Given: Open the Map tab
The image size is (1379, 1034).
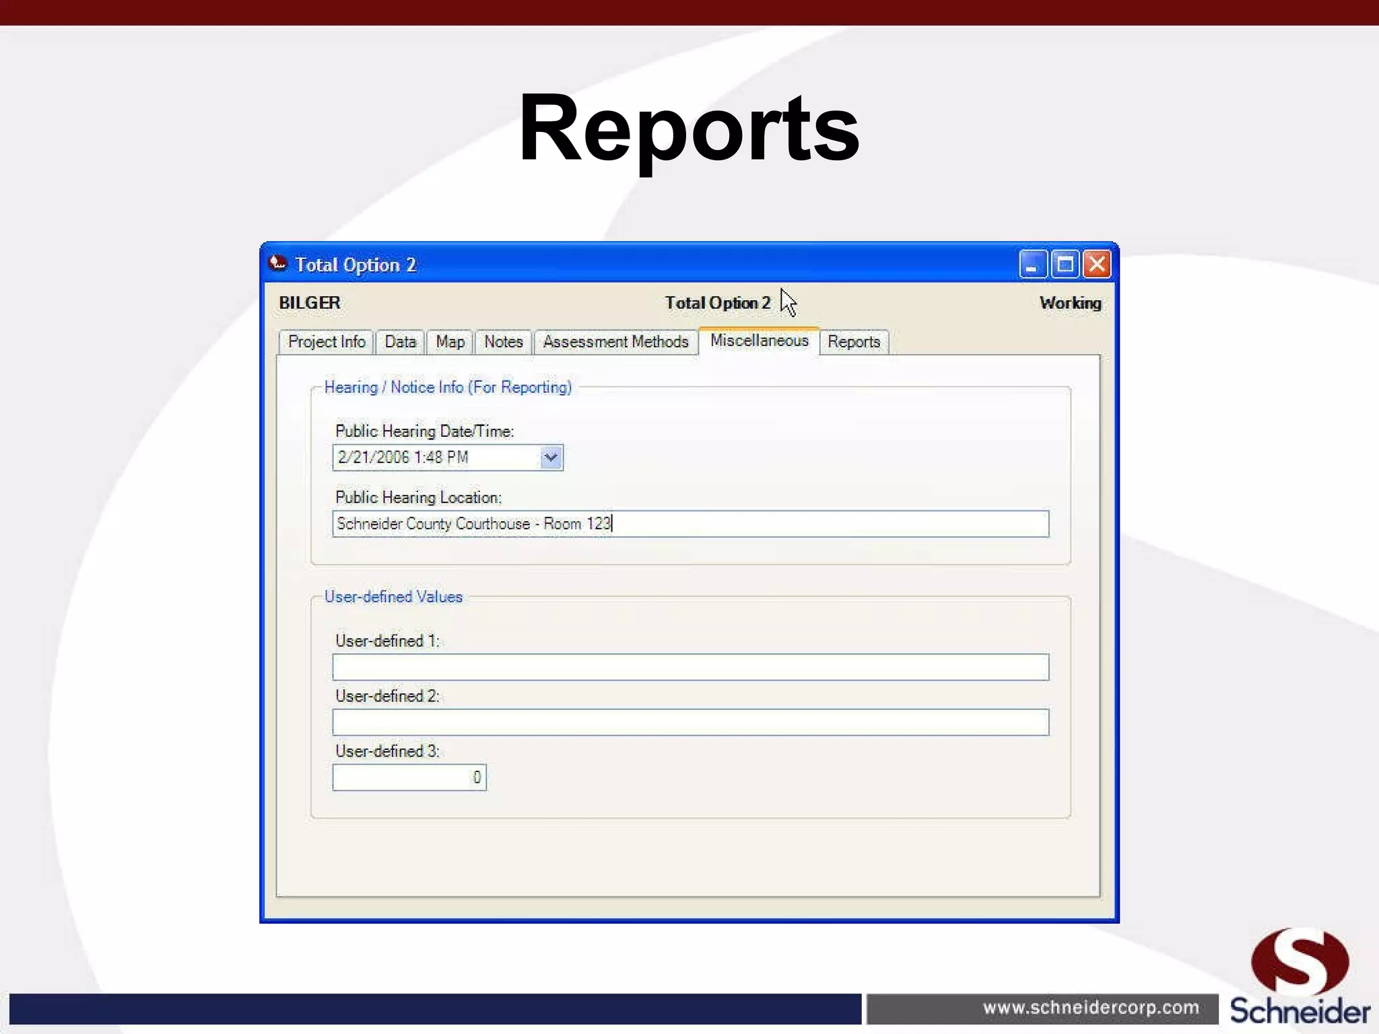Looking at the screenshot, I should (450, 342).
